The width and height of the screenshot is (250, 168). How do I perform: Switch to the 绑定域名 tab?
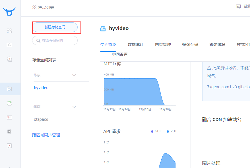pyautogui.click(x=218, y=44)
